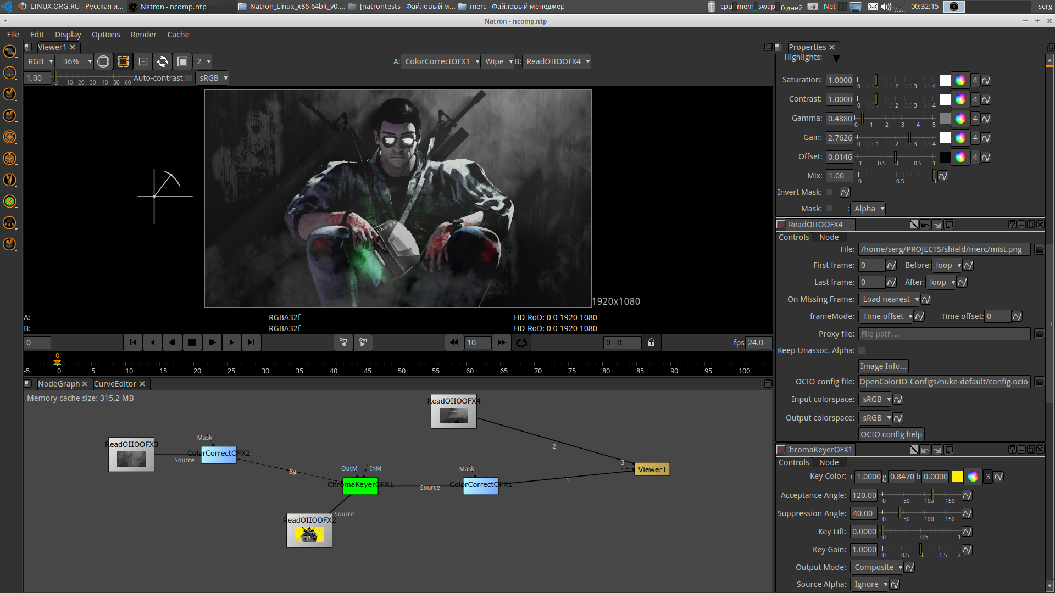Viewport: 1055px width, 593px height.
Task: Click the OCIO config help button
Action: pos(891,434)
